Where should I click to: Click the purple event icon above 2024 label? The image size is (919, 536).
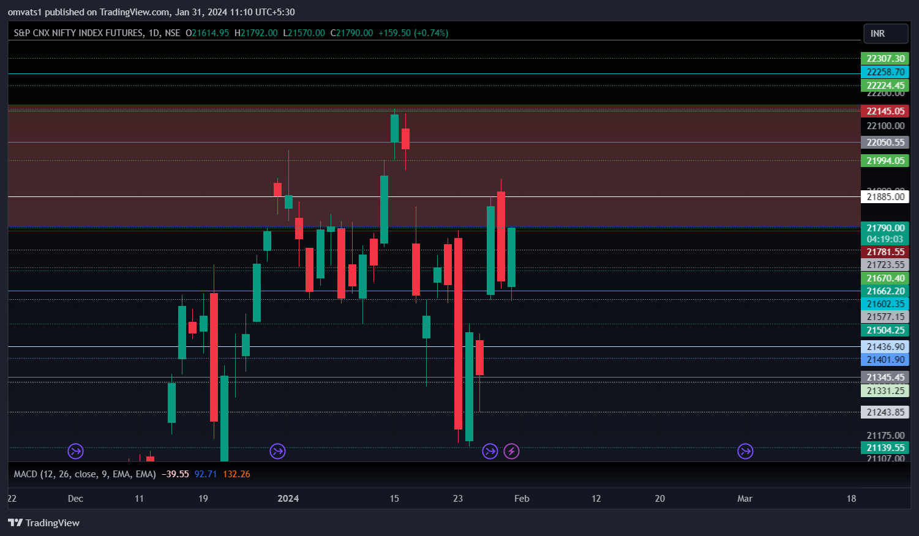(277, 452)
